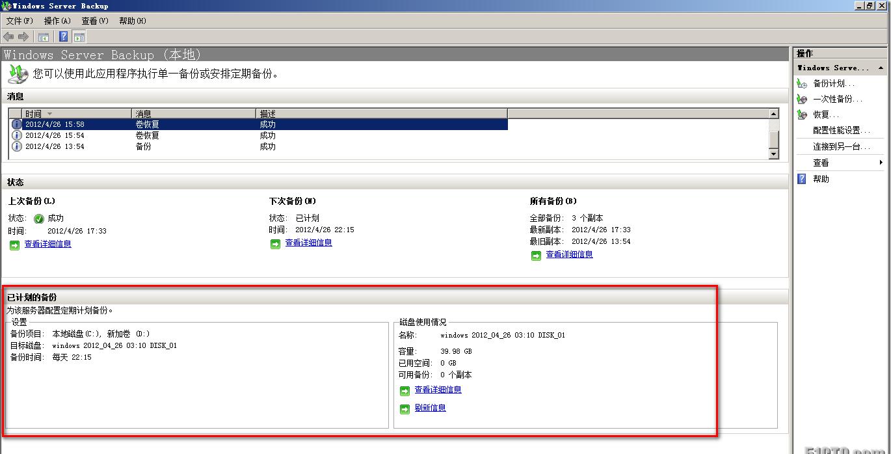Open 查看详细信息 link under 所有备份
This screenshot has height=454, width=891.
click(x=570, y=254)
